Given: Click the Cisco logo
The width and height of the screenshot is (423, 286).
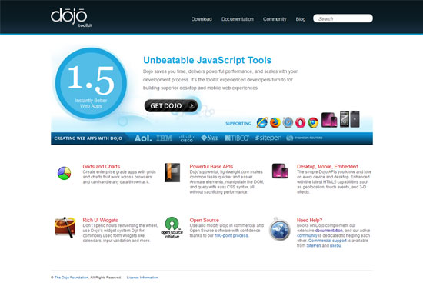Looking at the screenshot, I should coord(186,138).
